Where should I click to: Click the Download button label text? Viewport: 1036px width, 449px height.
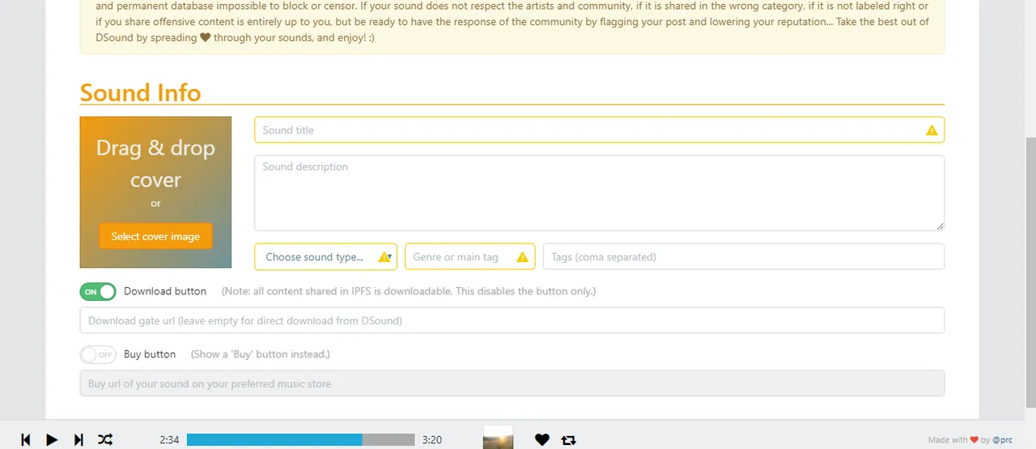(165, 291)
